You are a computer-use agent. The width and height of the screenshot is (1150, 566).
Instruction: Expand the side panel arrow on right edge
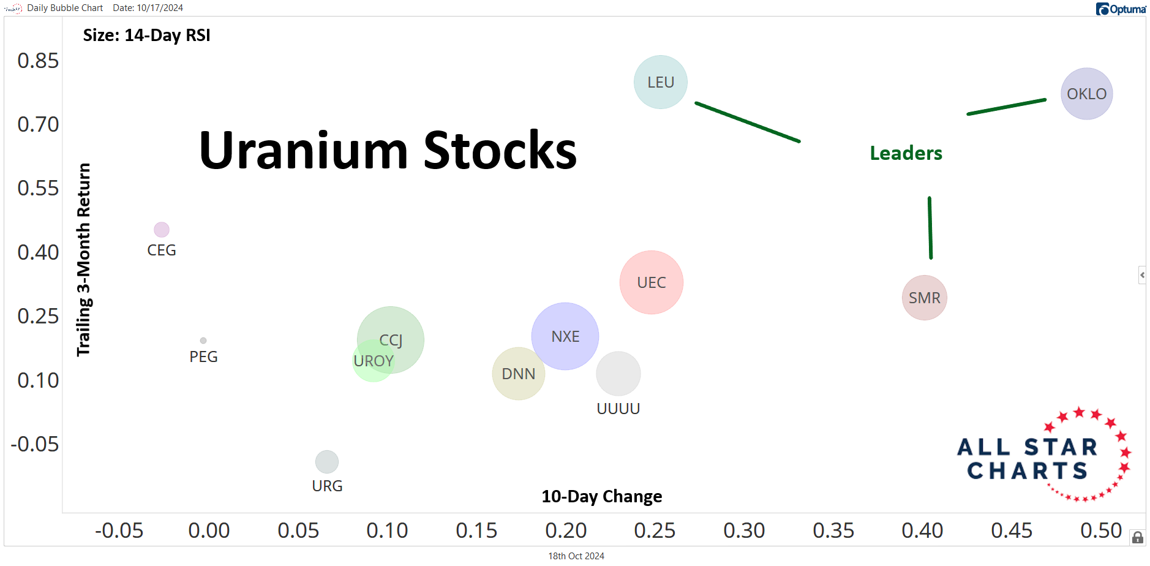click(x=1142, y=275)
